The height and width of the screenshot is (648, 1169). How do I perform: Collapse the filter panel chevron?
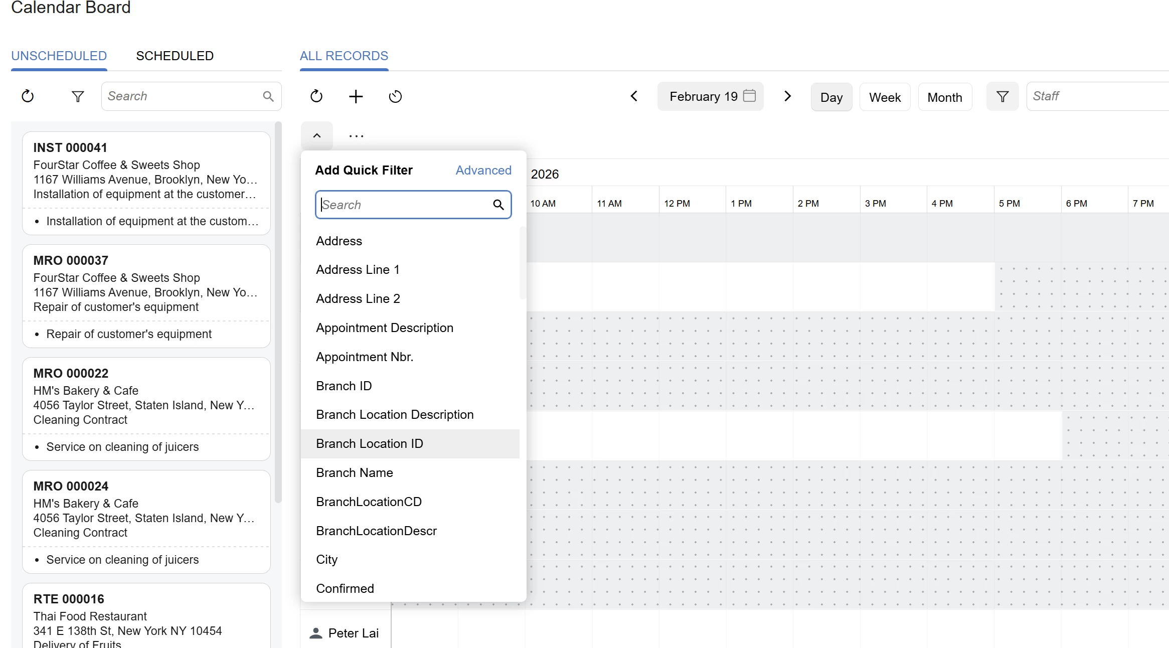pyautogui.click(x=317, y=135)
